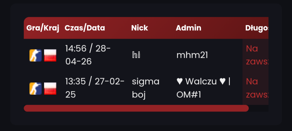Click the red horizontal scrollbar thumb

click(x=136, y=108)
